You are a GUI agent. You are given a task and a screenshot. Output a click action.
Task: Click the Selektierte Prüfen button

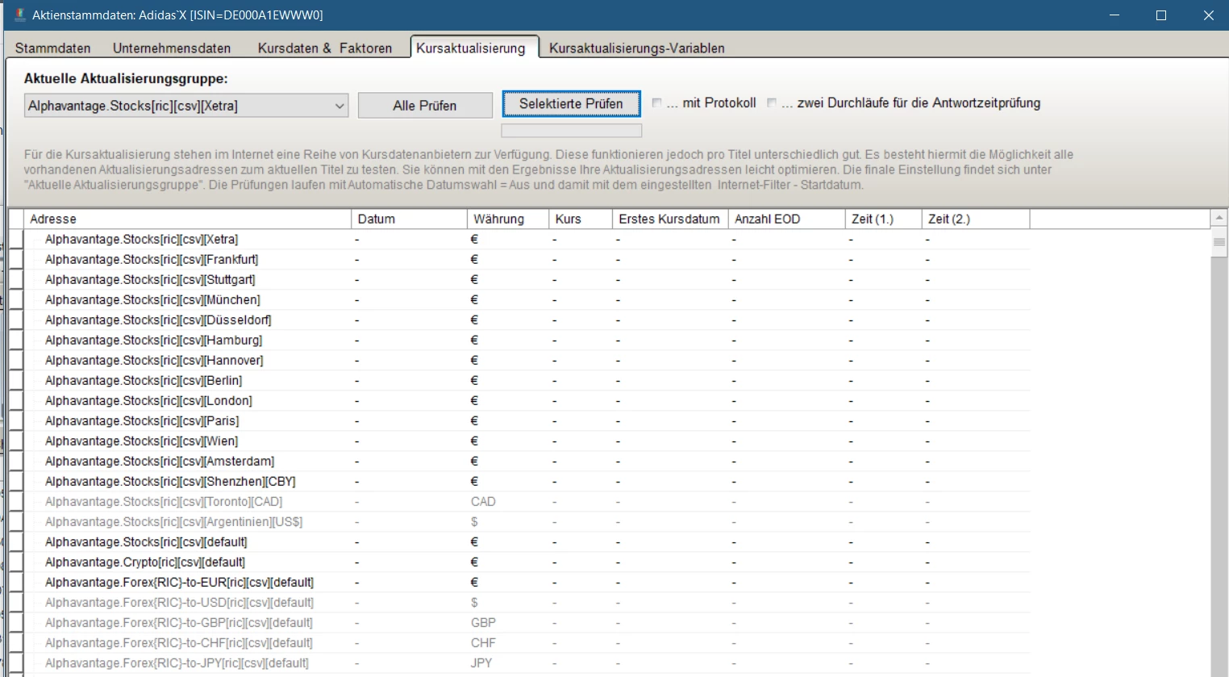click(x=571, y=103)
